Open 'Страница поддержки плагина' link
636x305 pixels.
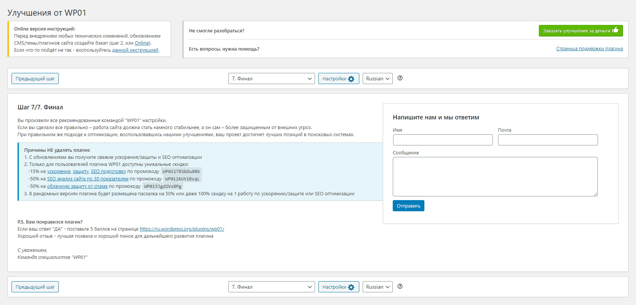tap(590, 49)
